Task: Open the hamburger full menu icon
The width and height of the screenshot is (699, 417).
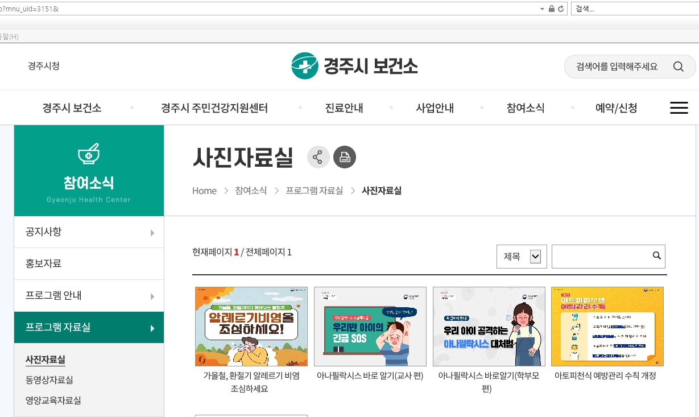Action: (x=679, y=108)
